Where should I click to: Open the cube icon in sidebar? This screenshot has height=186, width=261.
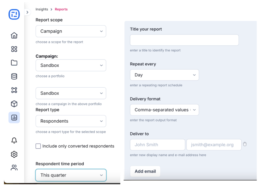pos(14,104)
